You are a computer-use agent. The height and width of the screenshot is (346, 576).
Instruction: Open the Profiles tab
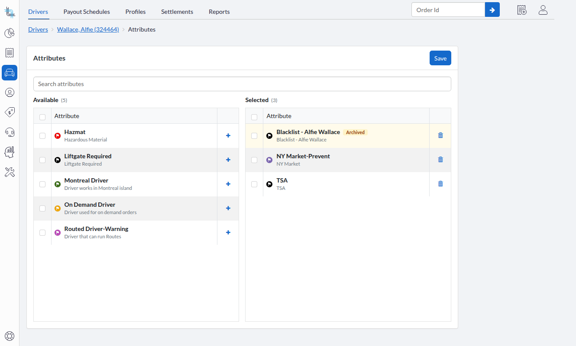136,12
